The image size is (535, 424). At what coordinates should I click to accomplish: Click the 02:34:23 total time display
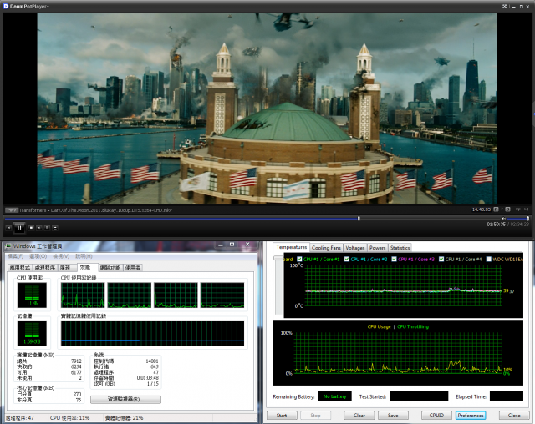tap(520, 225)
